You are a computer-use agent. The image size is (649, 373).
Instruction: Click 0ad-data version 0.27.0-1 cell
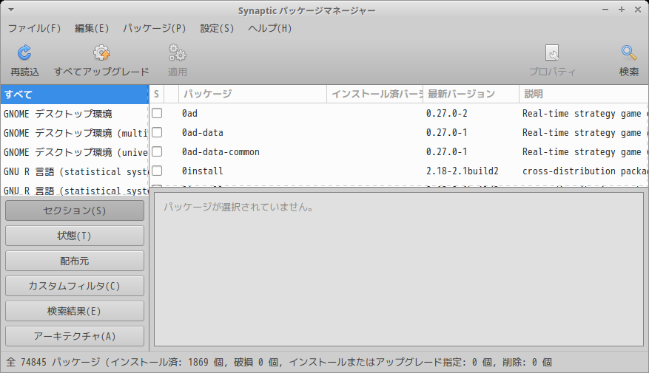point(446,133)
